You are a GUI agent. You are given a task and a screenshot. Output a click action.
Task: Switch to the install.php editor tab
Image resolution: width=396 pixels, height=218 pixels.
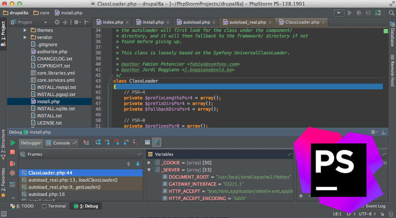[x=153, y=22]
